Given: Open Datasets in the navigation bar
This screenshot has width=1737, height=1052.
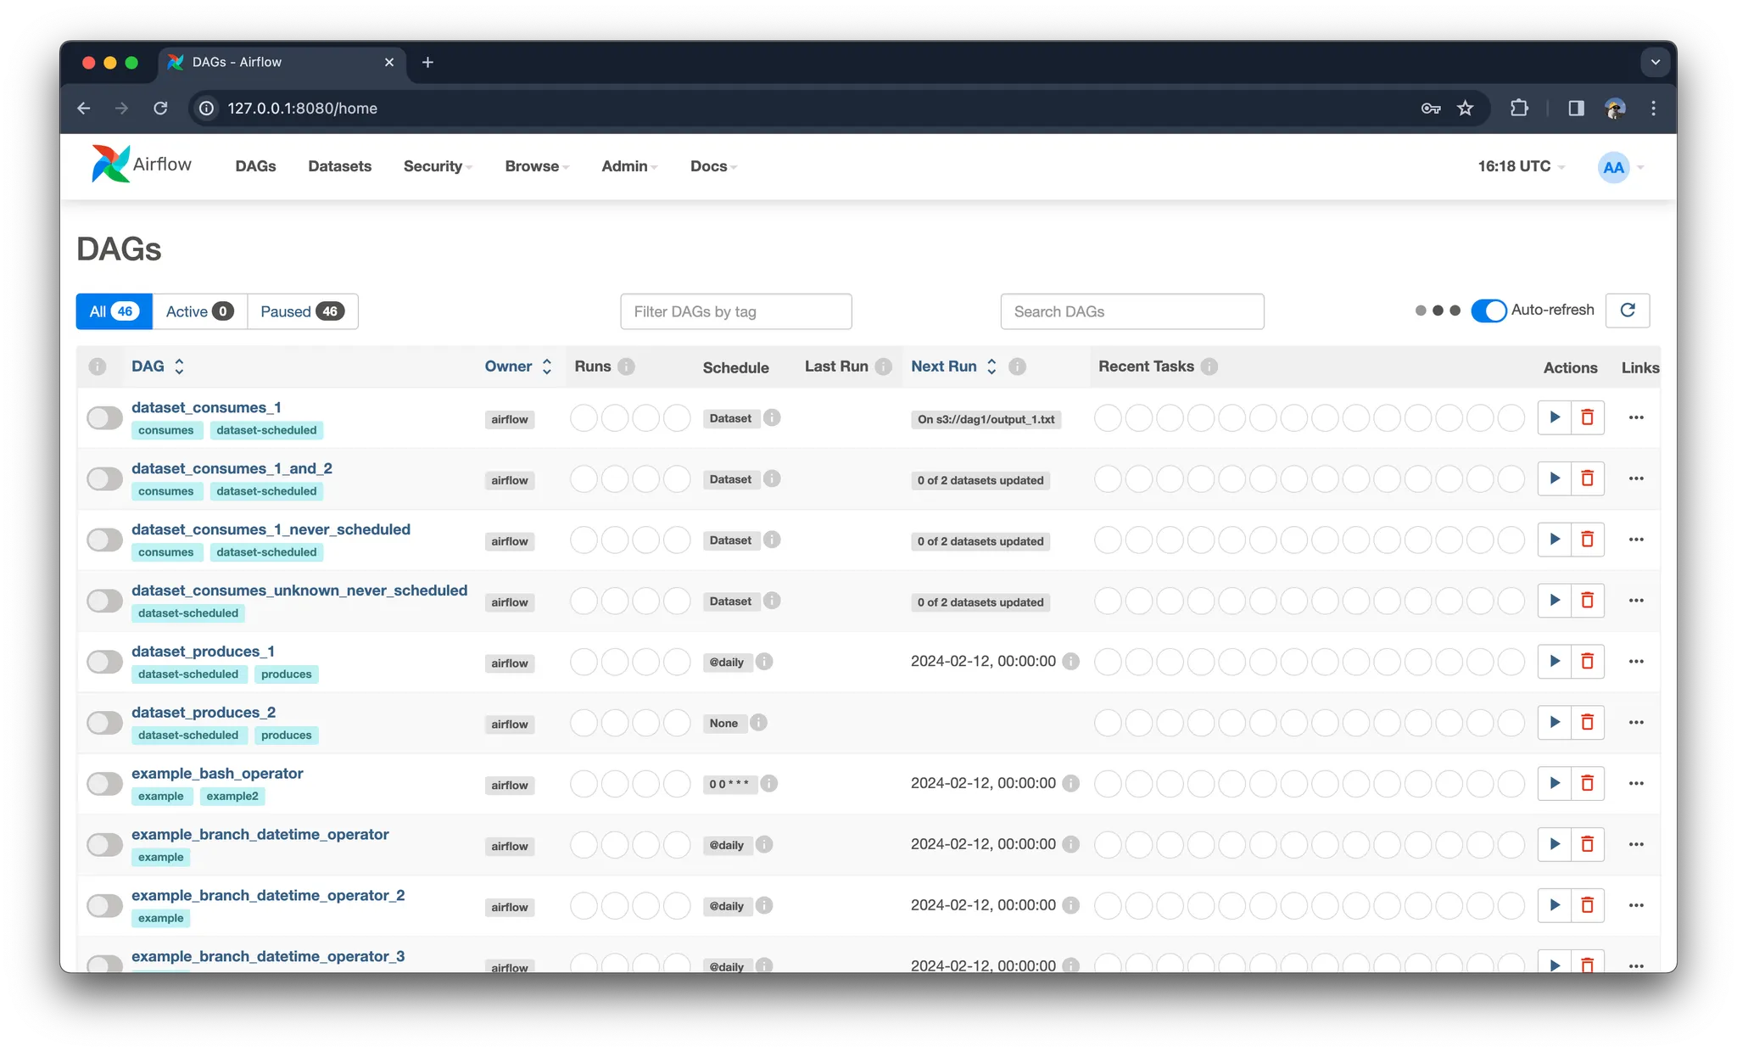Looking at the screenshot, I should [339, 166].
